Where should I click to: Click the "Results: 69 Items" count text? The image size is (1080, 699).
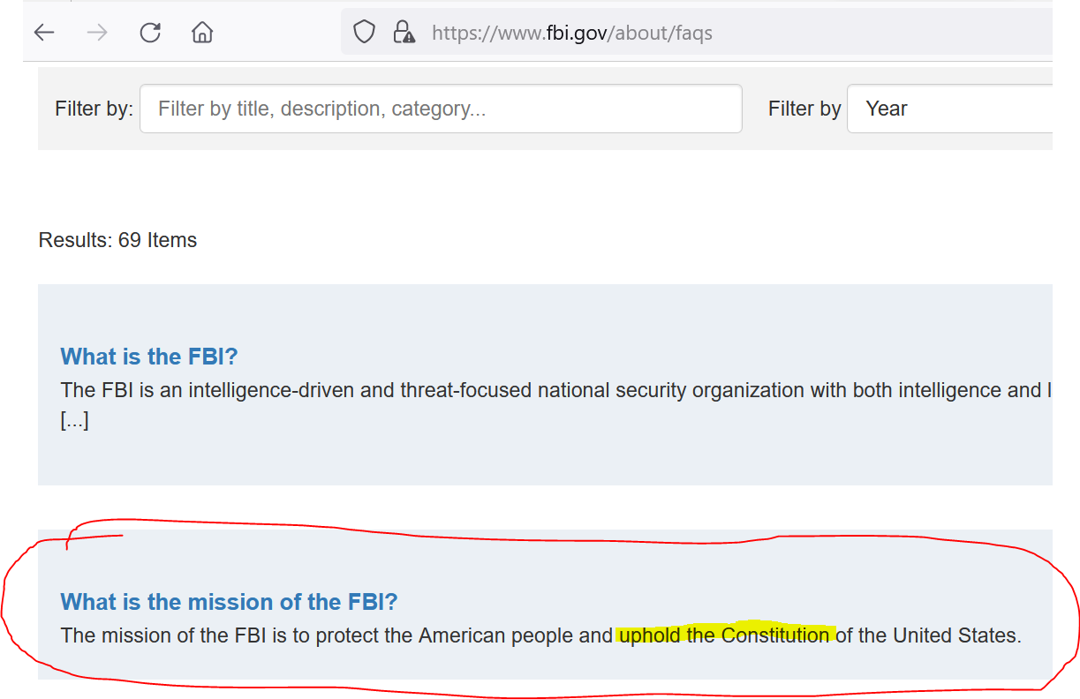pos(117,240)
